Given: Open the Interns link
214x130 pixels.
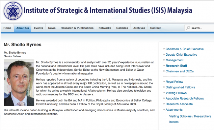Looking at the screenshot, I should 174,122.
